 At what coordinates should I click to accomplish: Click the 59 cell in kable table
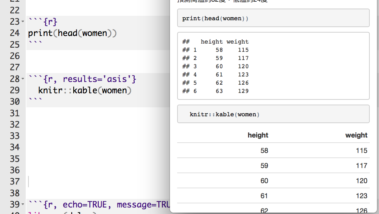point(264,166)
